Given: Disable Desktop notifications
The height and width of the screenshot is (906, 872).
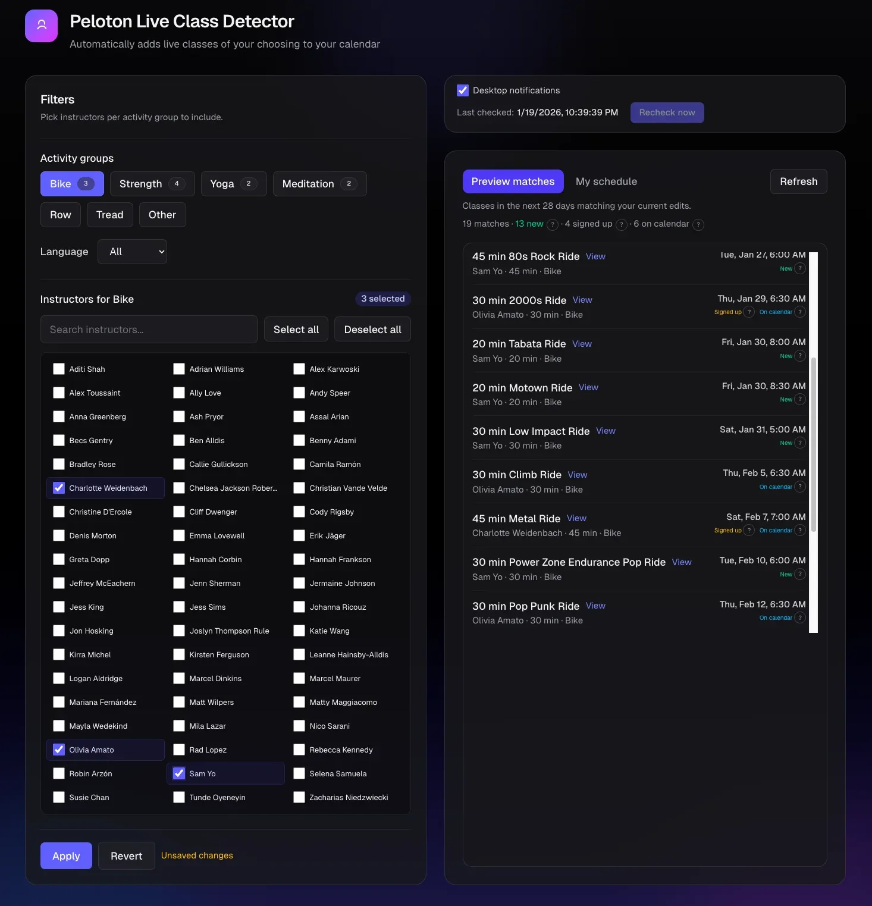Looking at the screenshot, I should [x=463, y=90].
